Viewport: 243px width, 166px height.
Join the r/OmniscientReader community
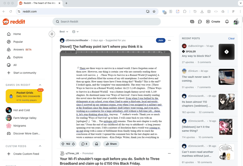(161, 40)
